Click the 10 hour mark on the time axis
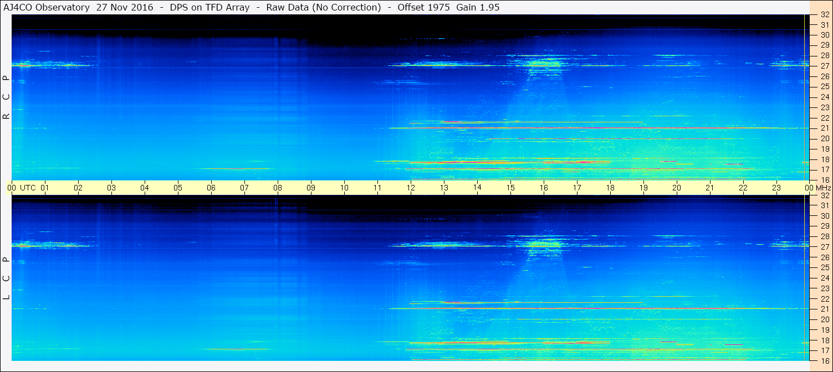Viewport: 833px width, 372px height. click(344, 188)
